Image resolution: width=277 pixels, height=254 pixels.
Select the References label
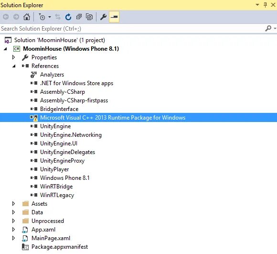(45, 66)
